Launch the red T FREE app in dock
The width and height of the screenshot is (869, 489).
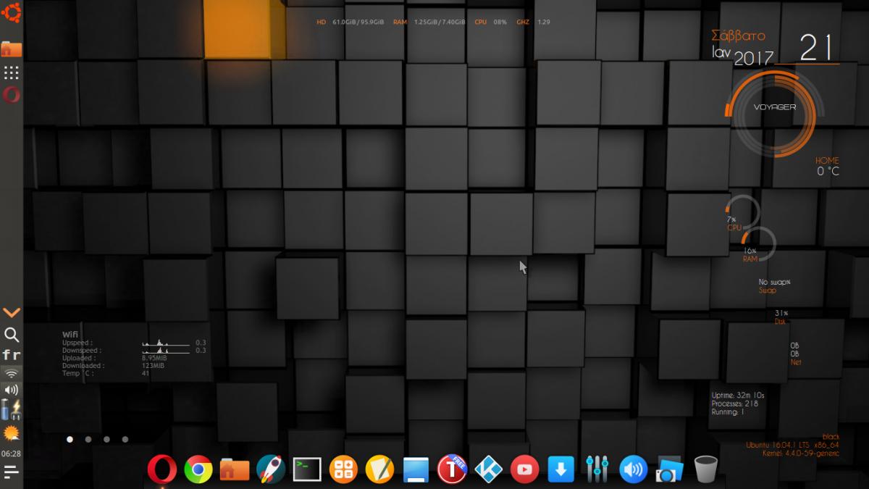452,469
